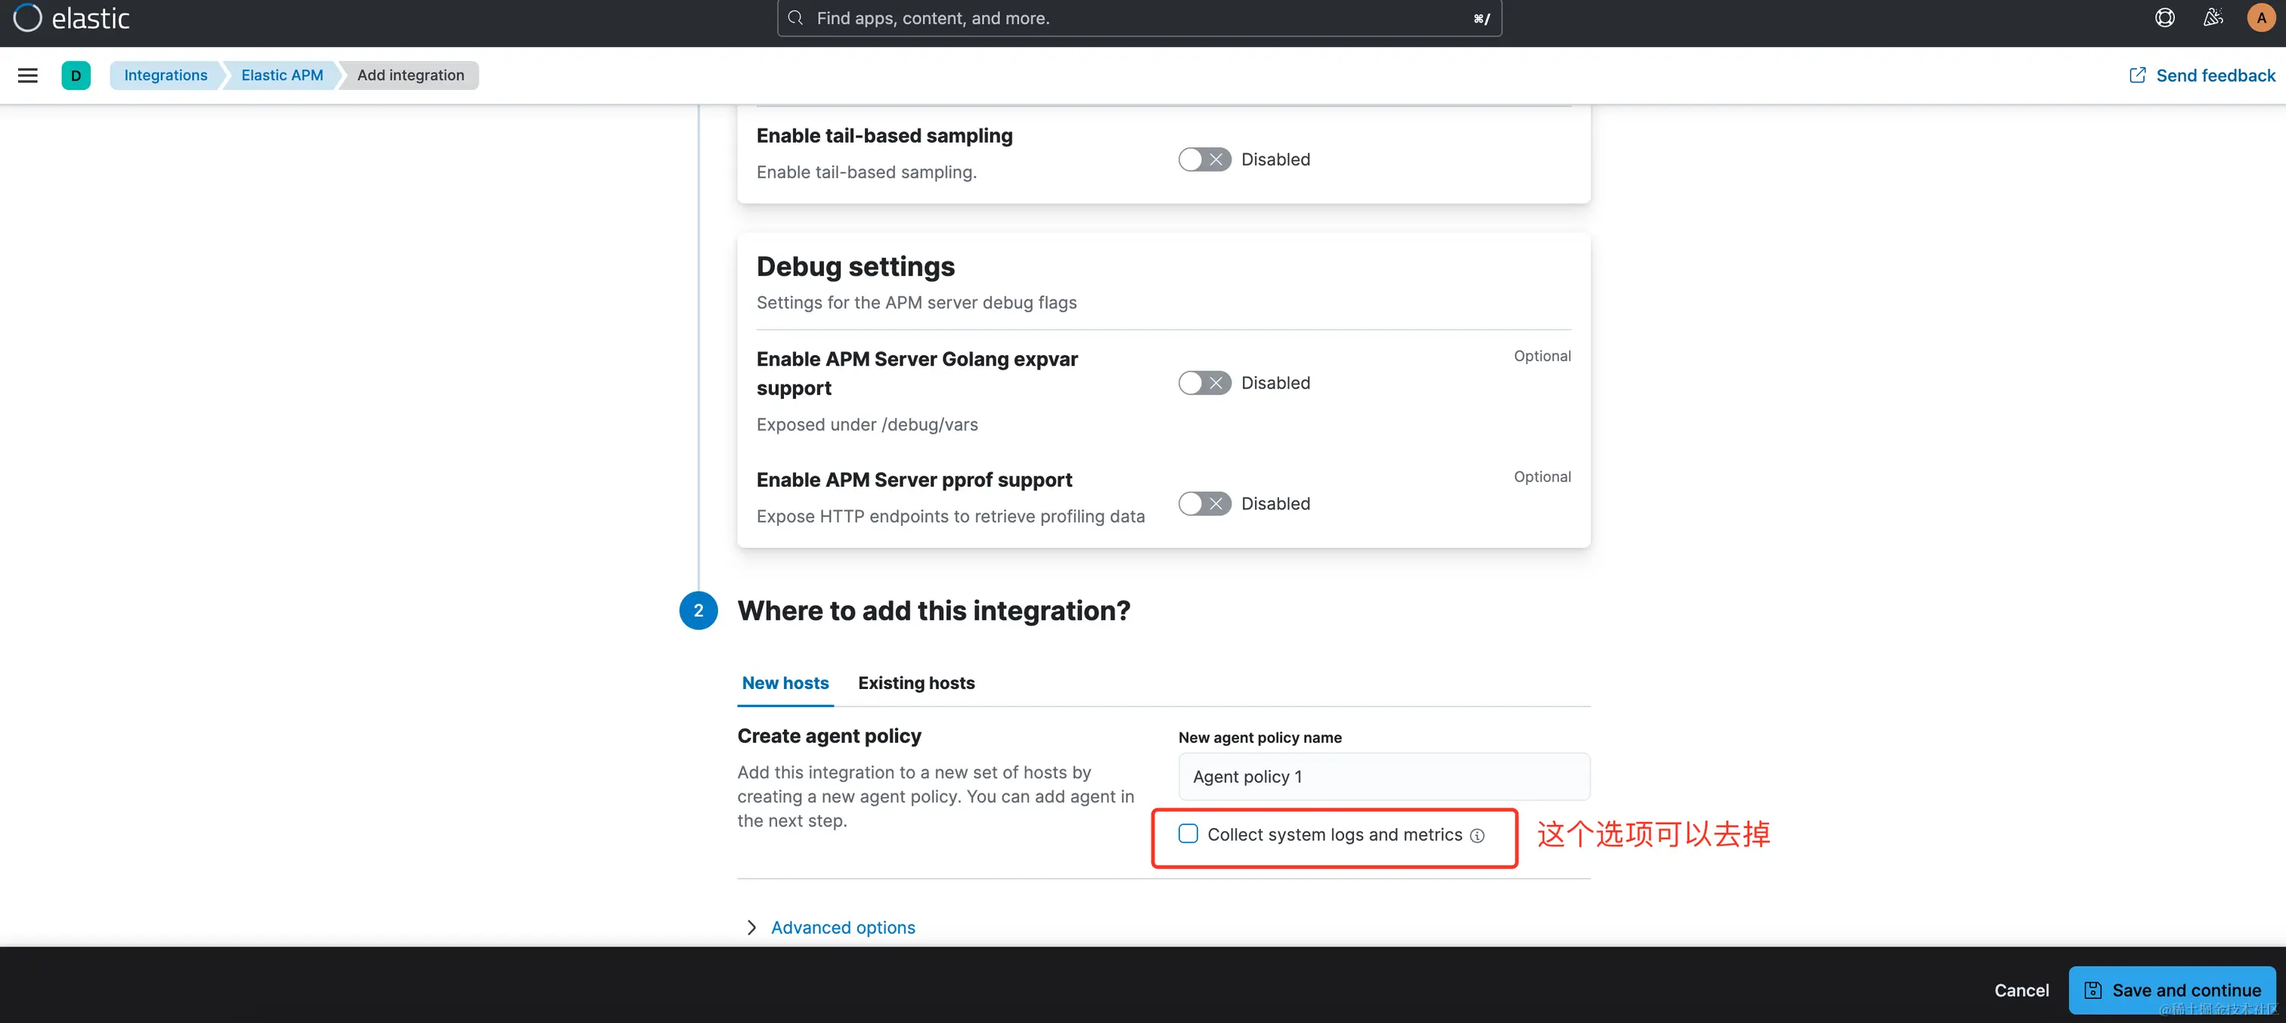
Task: Open the newsfeed celebration icon
Action: (2213, 17)
